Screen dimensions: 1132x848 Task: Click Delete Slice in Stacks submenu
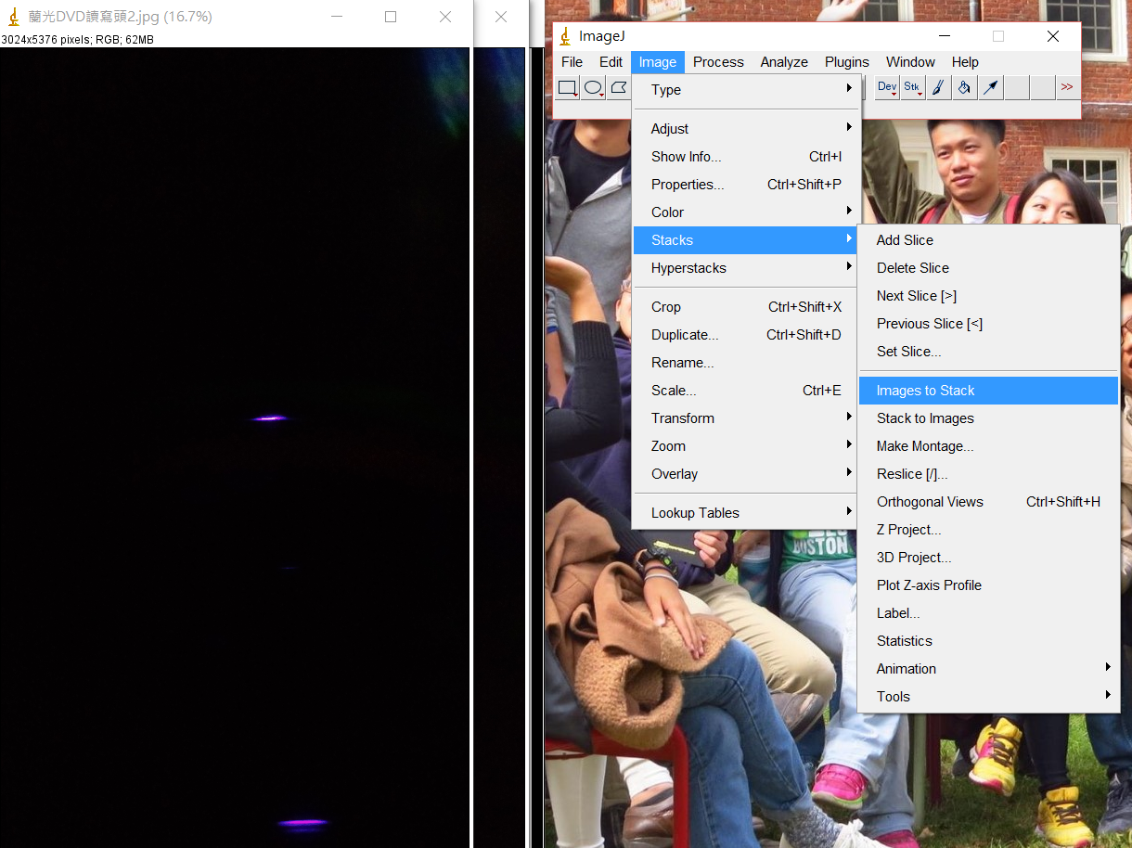[989, 268]
